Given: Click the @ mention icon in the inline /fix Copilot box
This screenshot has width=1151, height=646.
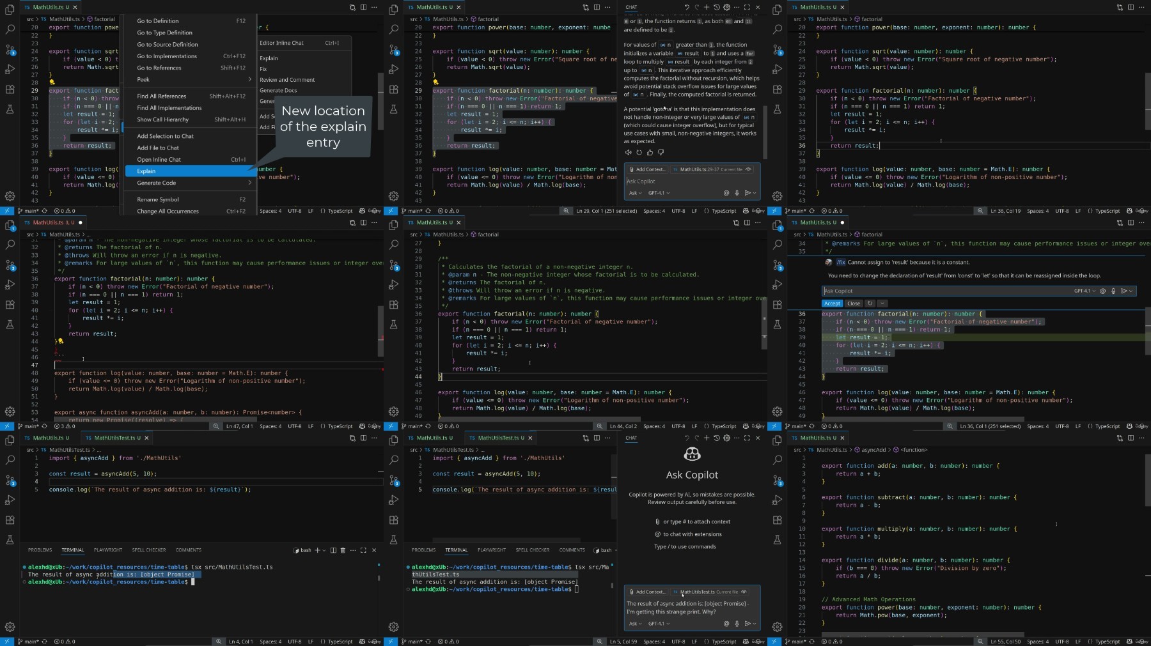Looking at the screenshot, I should 1102,291.
